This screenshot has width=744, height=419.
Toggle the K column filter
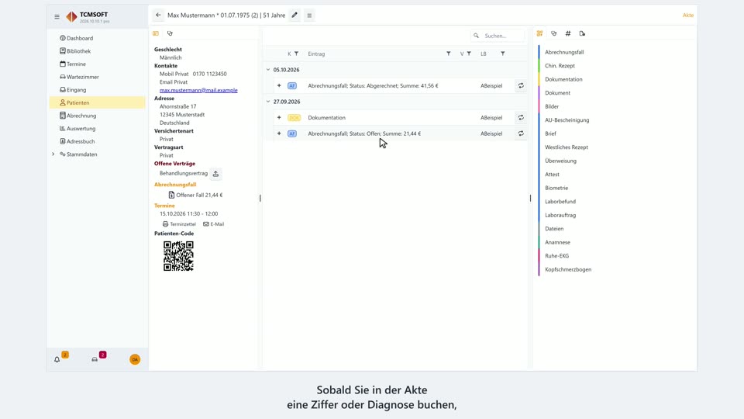point(297,54)
